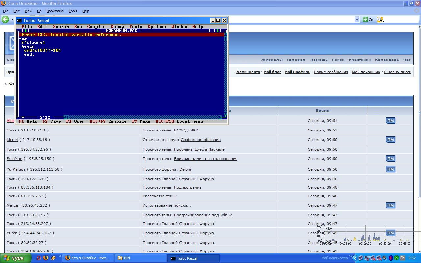Open the URL bar history dropdown
Viewport: 421px width, 263px height.
point(357,20)
